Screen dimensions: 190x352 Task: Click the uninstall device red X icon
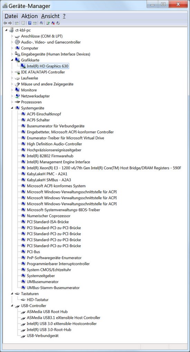tap(53, 23)
